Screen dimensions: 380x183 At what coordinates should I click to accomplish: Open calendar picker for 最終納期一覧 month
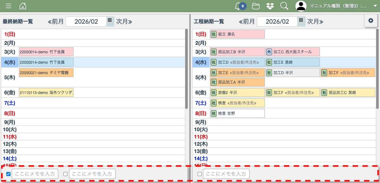pyautogui.click(x=110, y=21)
